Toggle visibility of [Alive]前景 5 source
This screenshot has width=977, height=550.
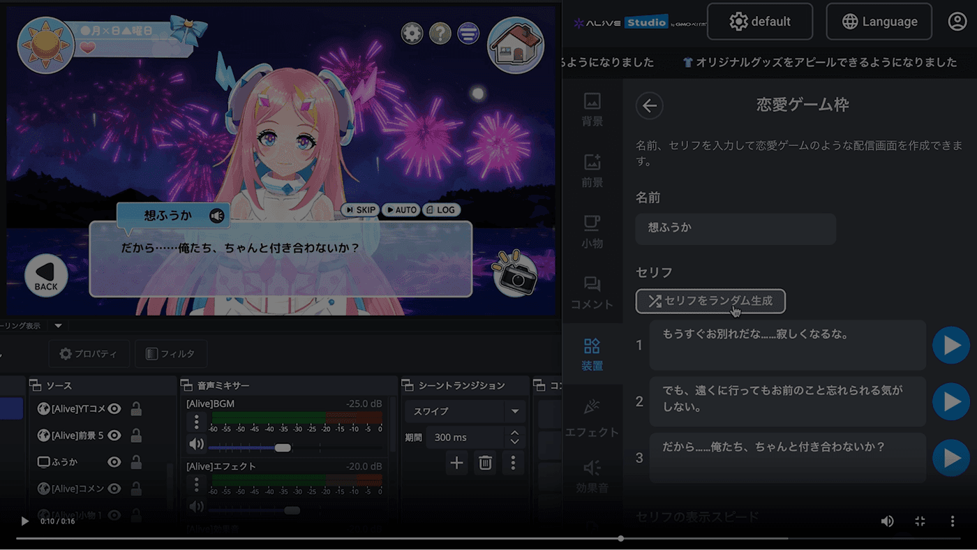coord(114,436)
